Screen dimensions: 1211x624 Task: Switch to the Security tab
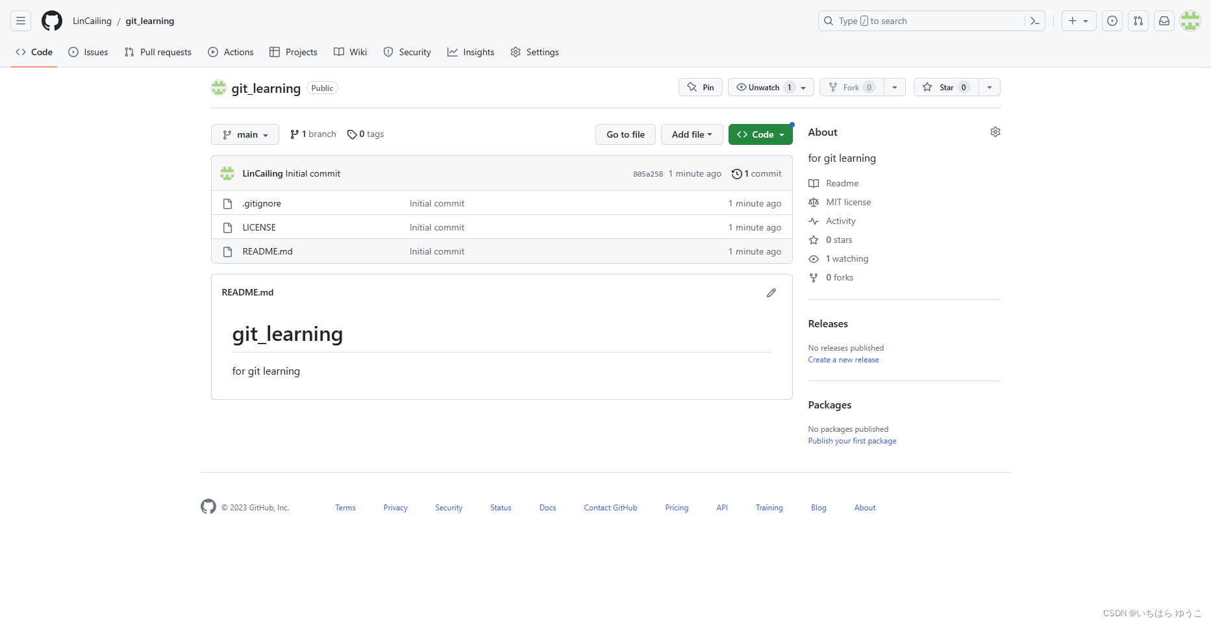tap(407, 52)
